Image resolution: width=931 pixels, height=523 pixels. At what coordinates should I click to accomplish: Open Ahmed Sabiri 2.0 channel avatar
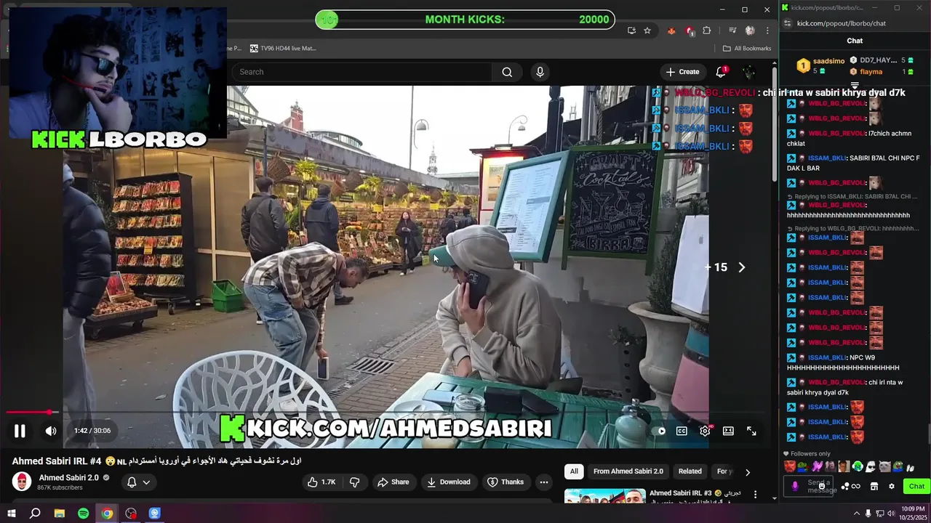(22, 482)
